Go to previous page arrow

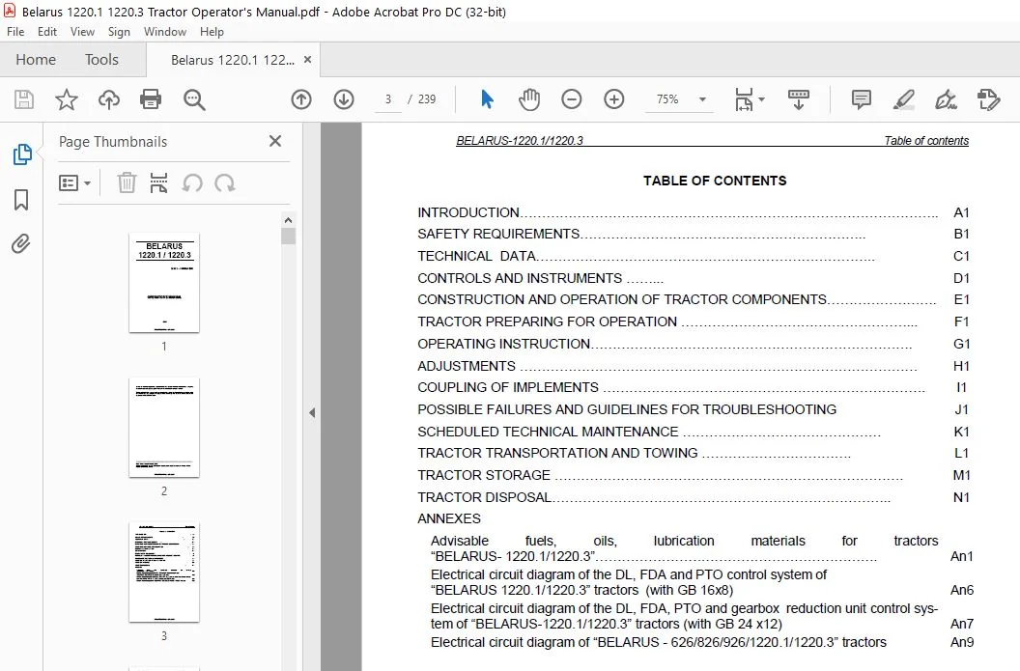[x=301, y=99]
